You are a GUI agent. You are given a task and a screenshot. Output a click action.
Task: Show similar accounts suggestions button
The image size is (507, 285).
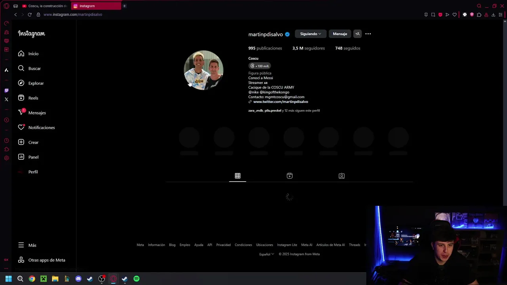pos(357,34)
